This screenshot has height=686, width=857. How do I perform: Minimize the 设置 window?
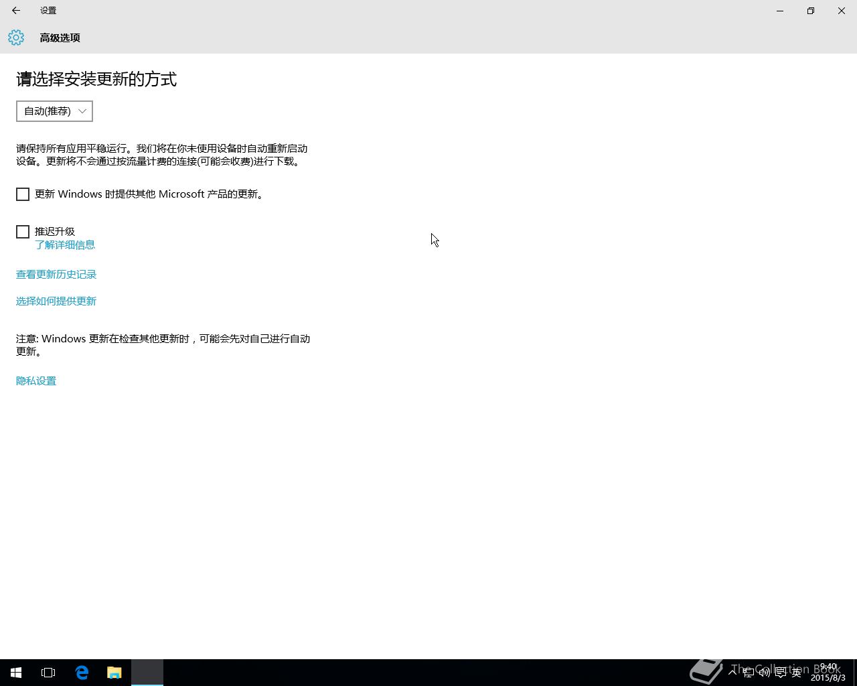point(780,11)
